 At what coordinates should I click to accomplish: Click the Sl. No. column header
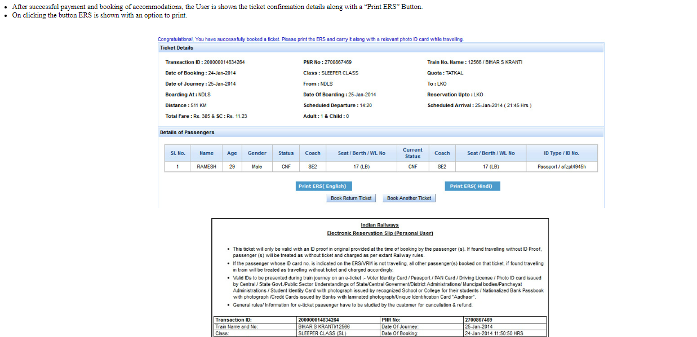click(x=178, y=153)
